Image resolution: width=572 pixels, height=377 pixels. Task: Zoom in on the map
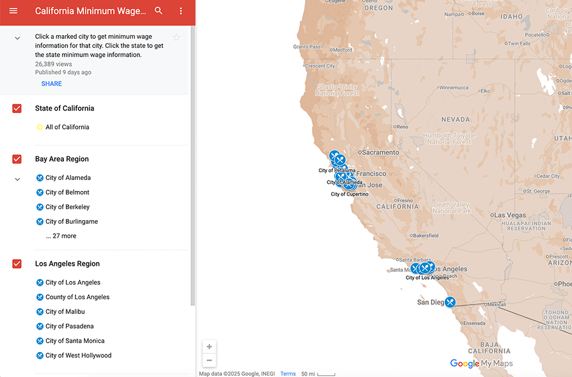click(x=209, y=347)
